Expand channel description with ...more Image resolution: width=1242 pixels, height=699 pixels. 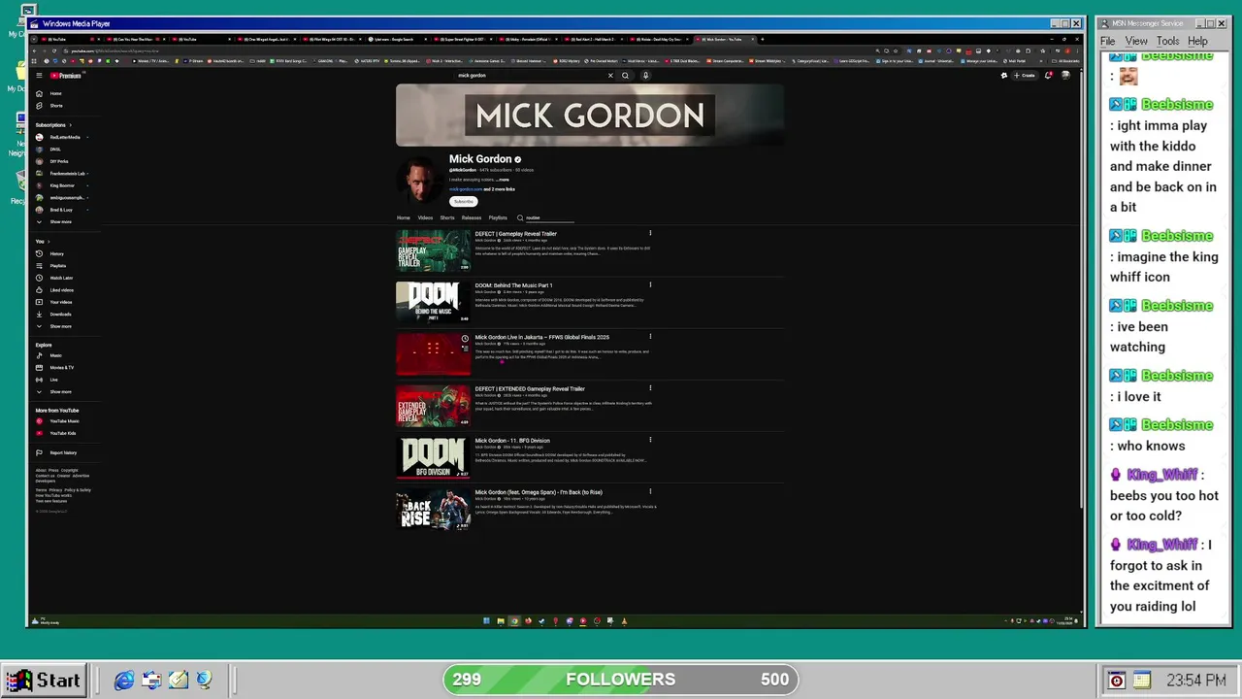point(503,180)
